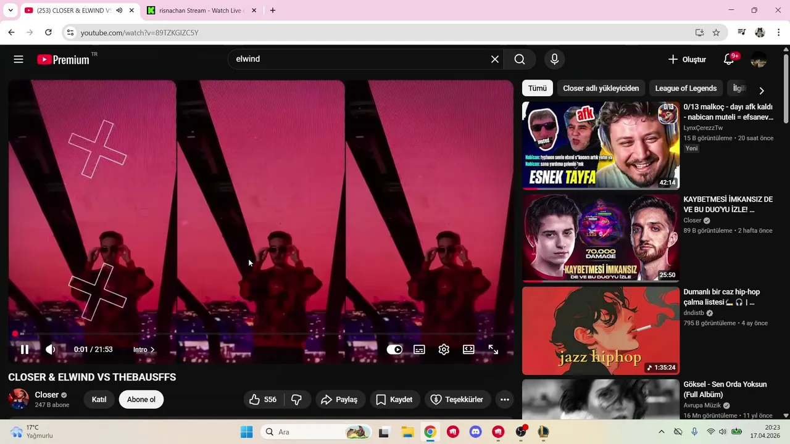Viewport: 790px width, 444px height.
Task: Open OBS Studio from the taskbar
Action: tap(522, 432)
